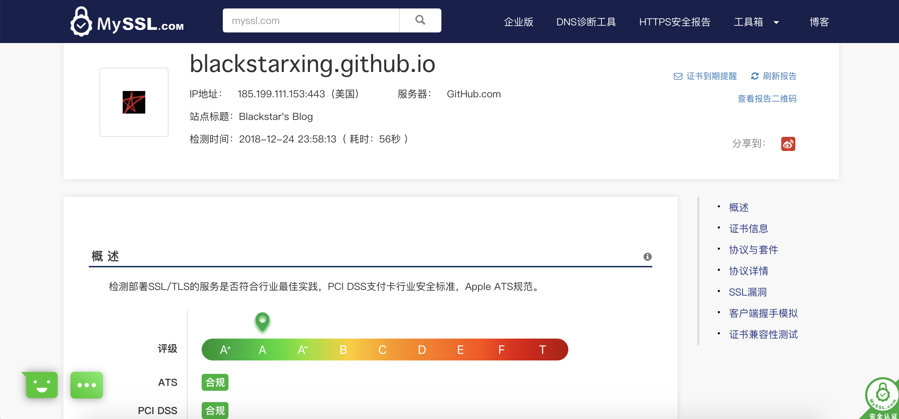Open the HTTPS安全报告 menu item
Image resolution: width=899 pixels, height=419 pixels.
pos(675,22)
